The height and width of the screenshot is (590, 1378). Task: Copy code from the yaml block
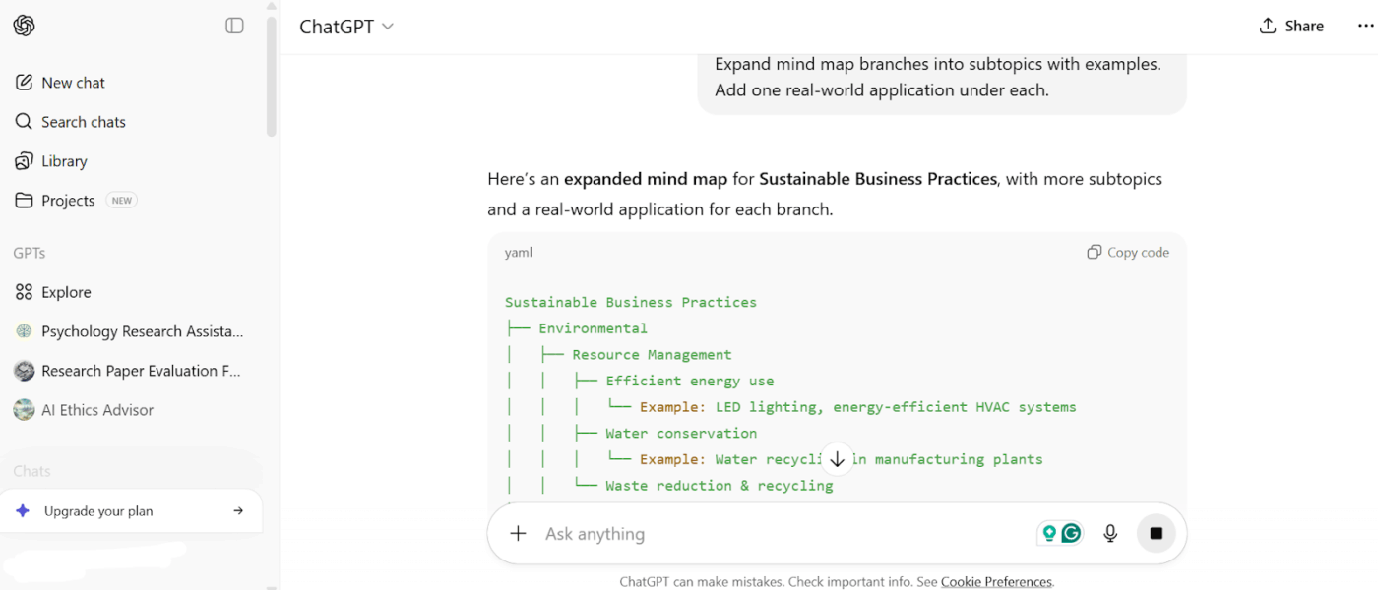tap(1128, 253)
